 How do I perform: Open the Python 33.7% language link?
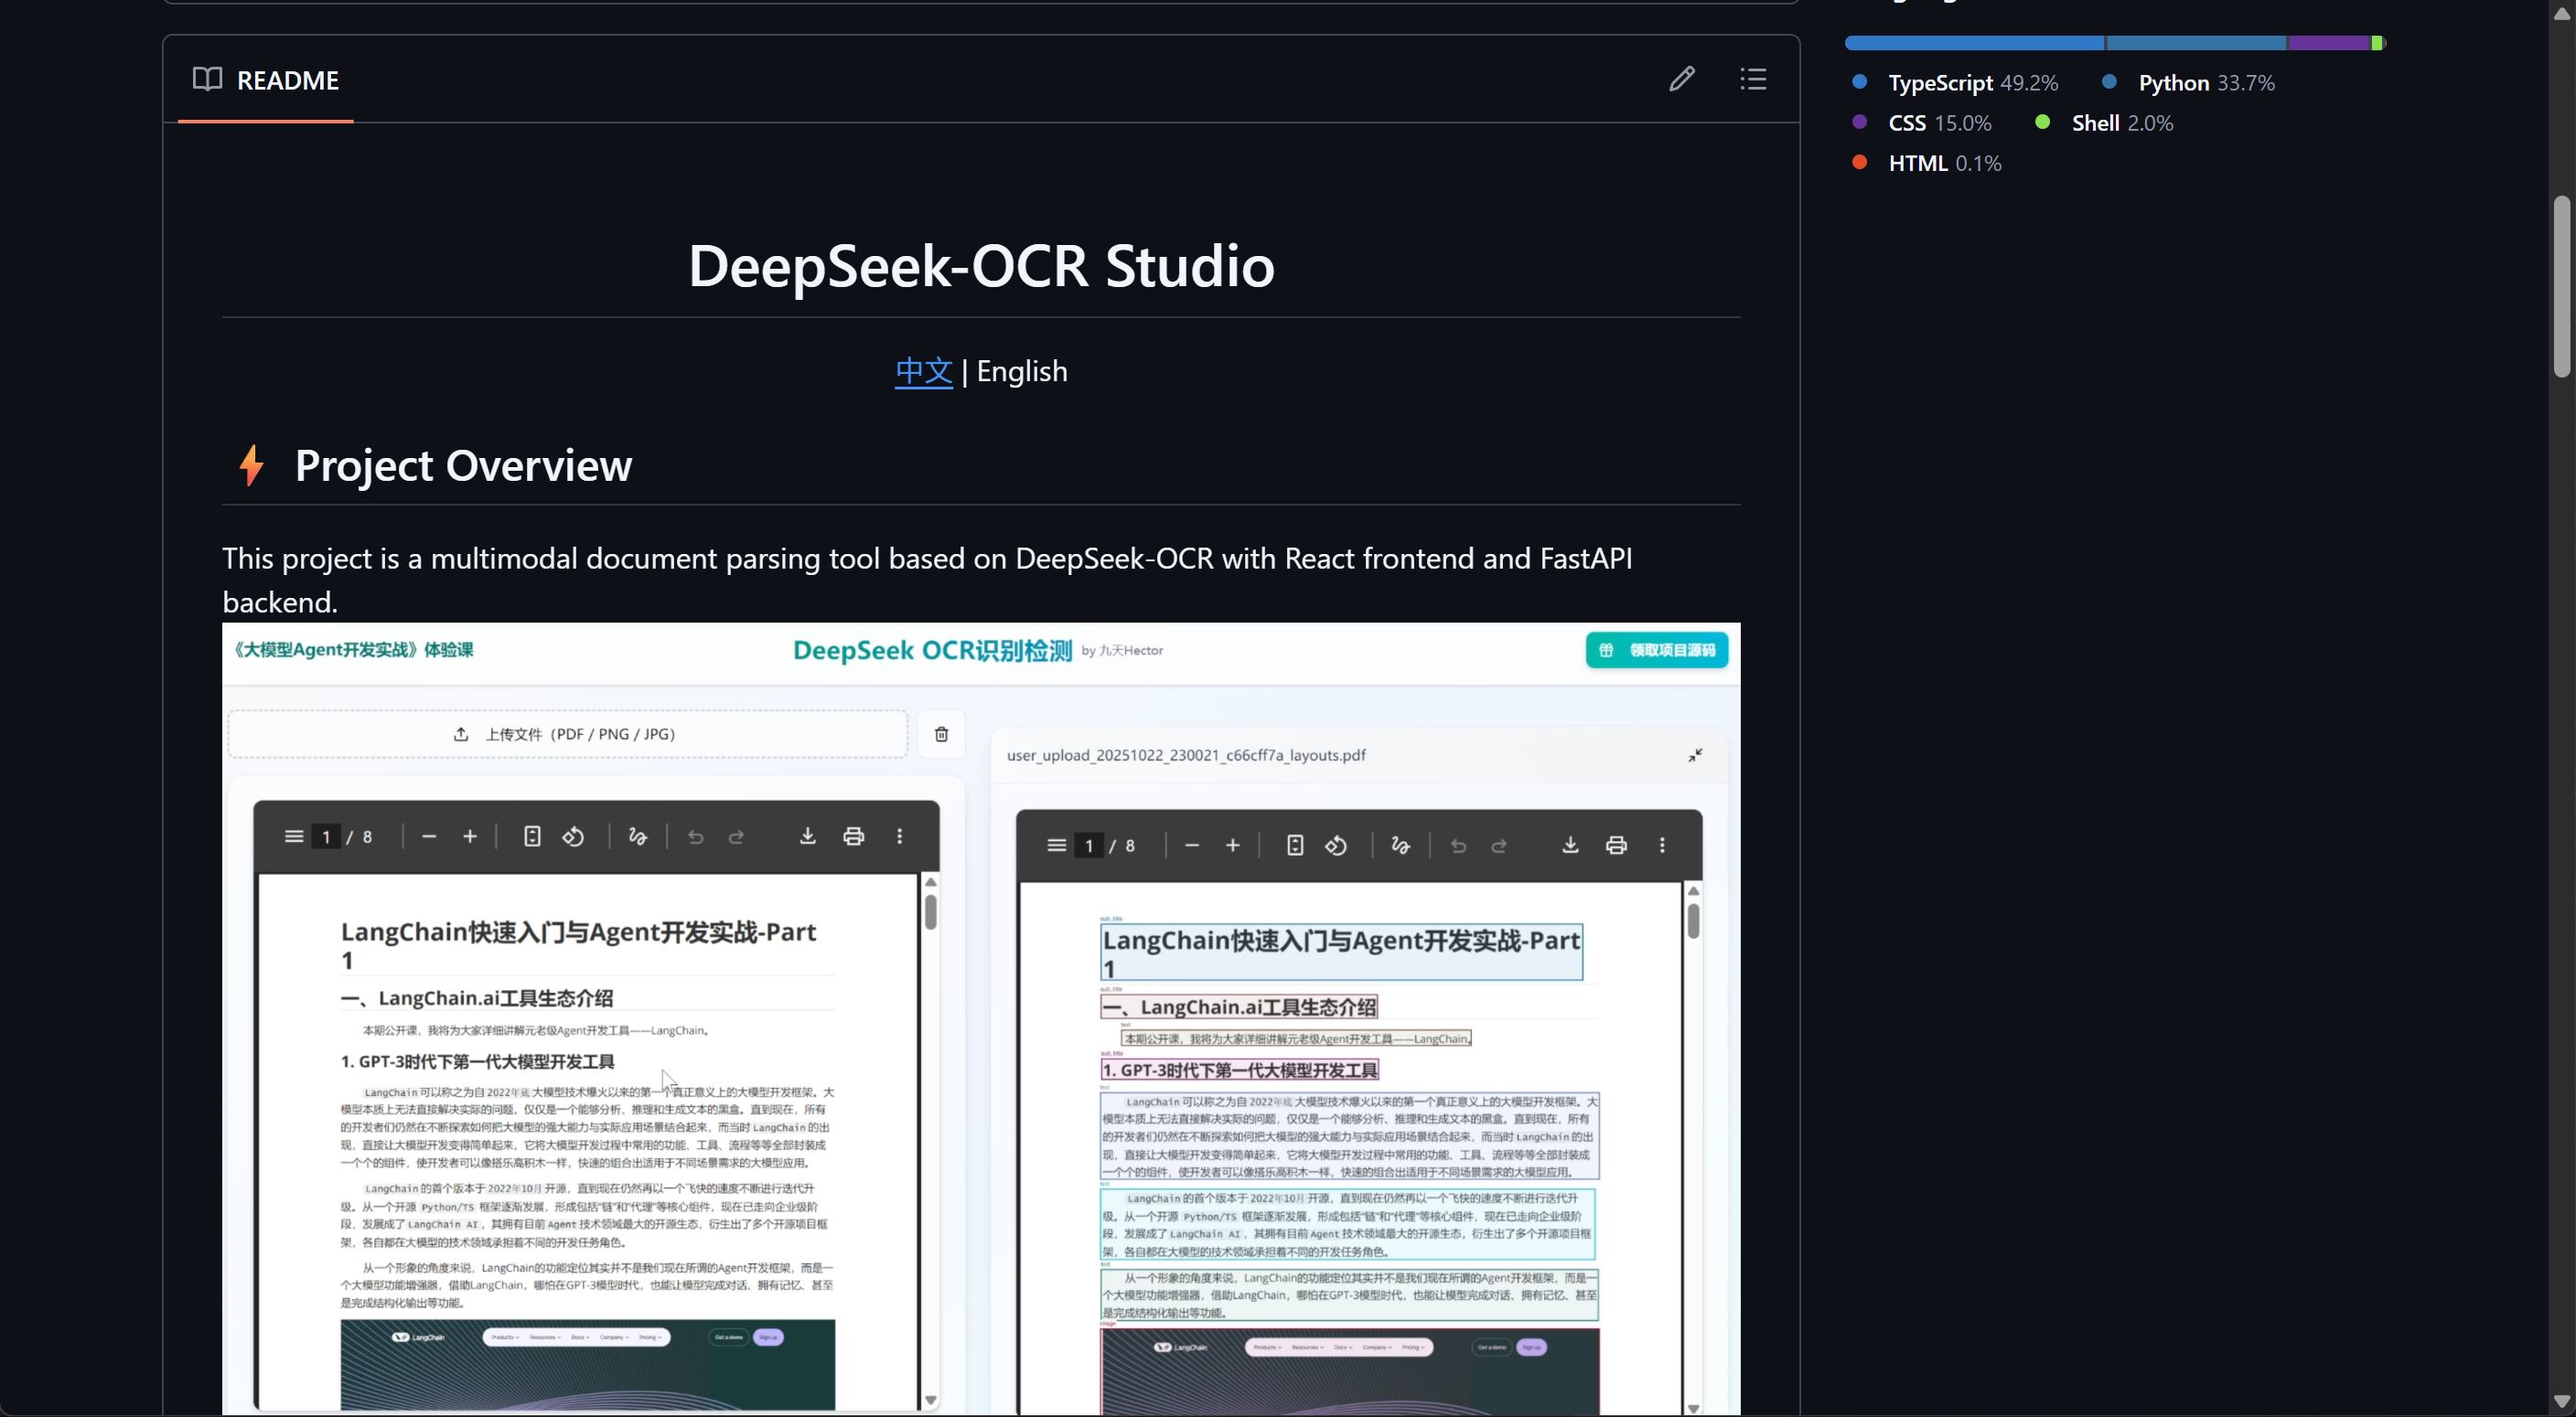coord(2188,83)
